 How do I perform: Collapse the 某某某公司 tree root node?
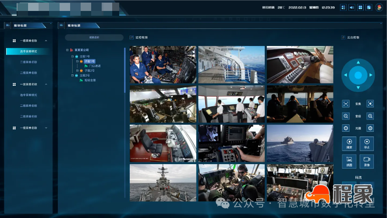point(67,50)
